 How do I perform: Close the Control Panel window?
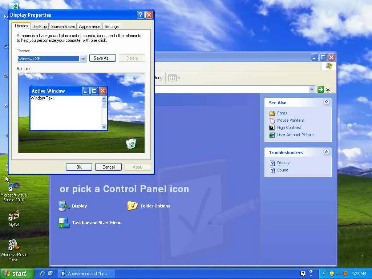[x=331, y=57]
